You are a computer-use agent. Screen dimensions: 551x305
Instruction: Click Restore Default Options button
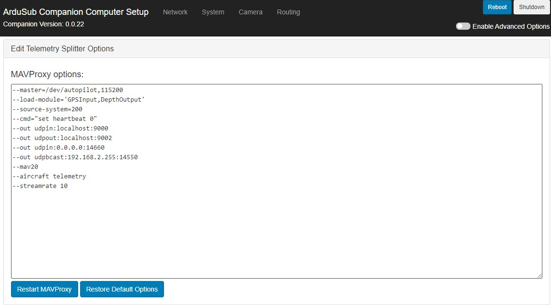(x=122, y=289)
